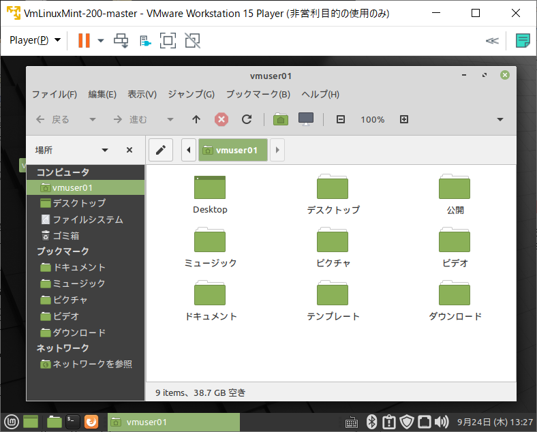Image resolution: width=537 pixels, height=432 pixels.
Task: Open the ファイル(F) menu
Action: click(x=55, y=94)
